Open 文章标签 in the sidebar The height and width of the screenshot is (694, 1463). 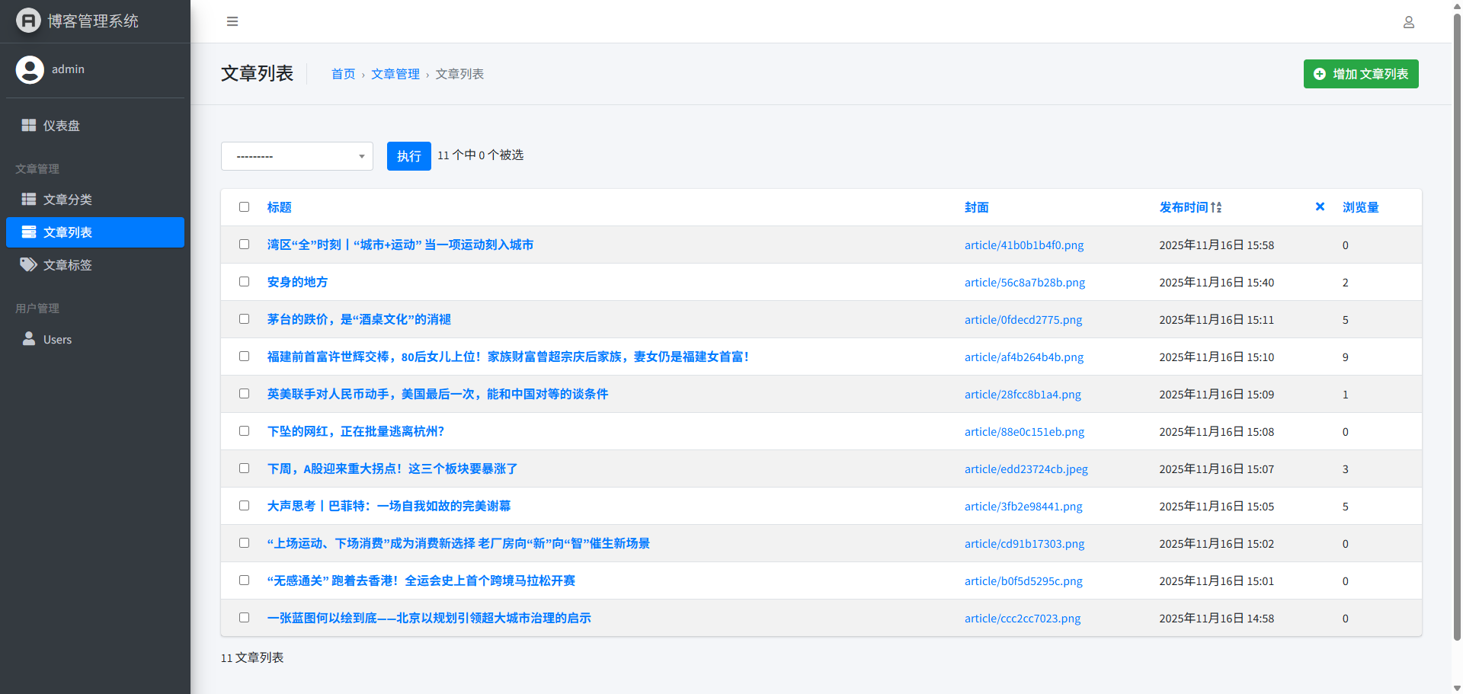click(95, 264)
